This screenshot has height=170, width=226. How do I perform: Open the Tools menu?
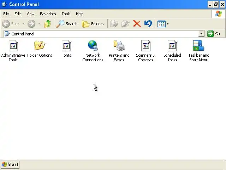coord(66,14)
